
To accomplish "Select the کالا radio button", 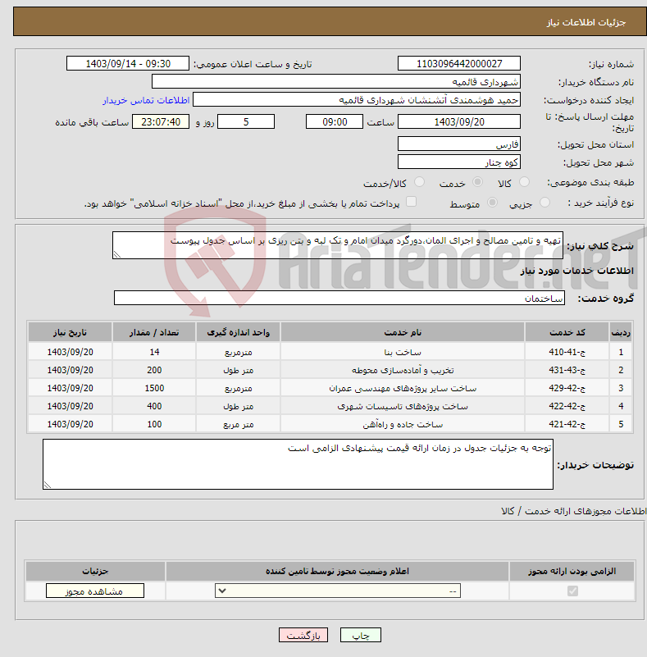I will [x=524, y=182].
